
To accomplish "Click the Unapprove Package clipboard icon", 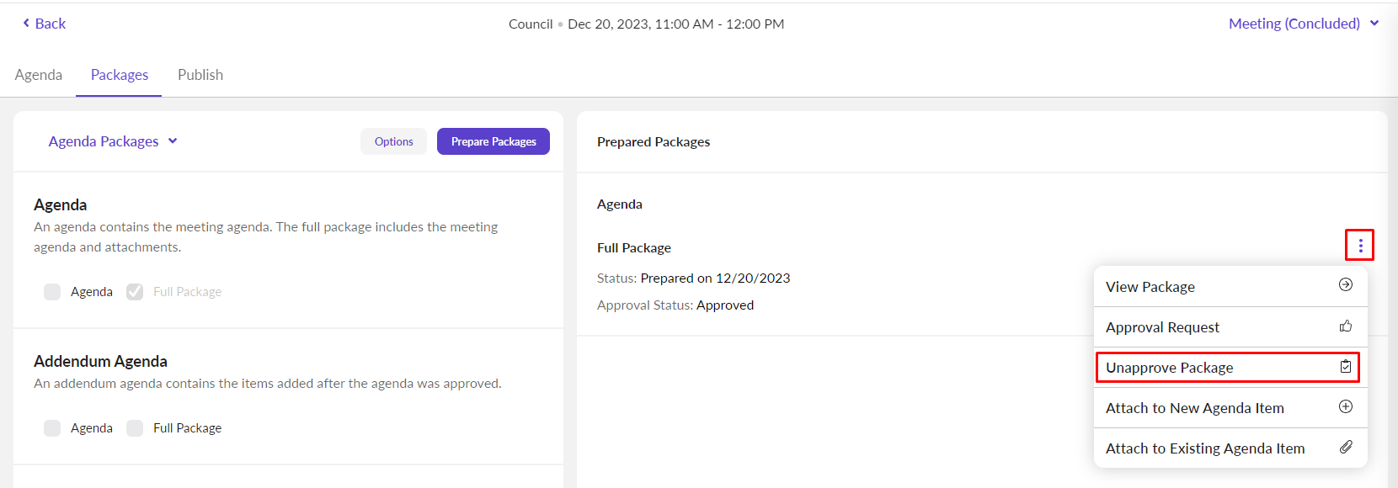I will 1346,367.
